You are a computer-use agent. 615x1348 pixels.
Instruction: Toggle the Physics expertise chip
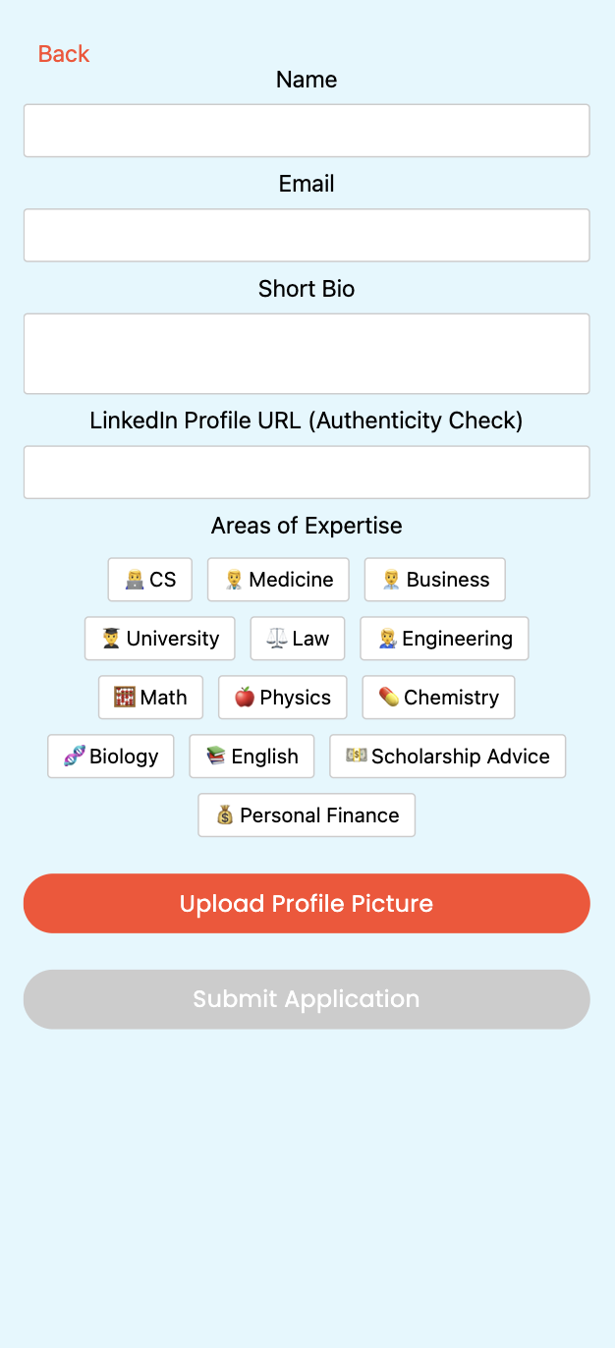283,698
